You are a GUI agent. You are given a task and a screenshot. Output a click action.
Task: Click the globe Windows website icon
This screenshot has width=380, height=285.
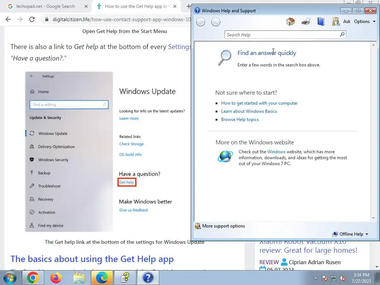click(225, 156)
